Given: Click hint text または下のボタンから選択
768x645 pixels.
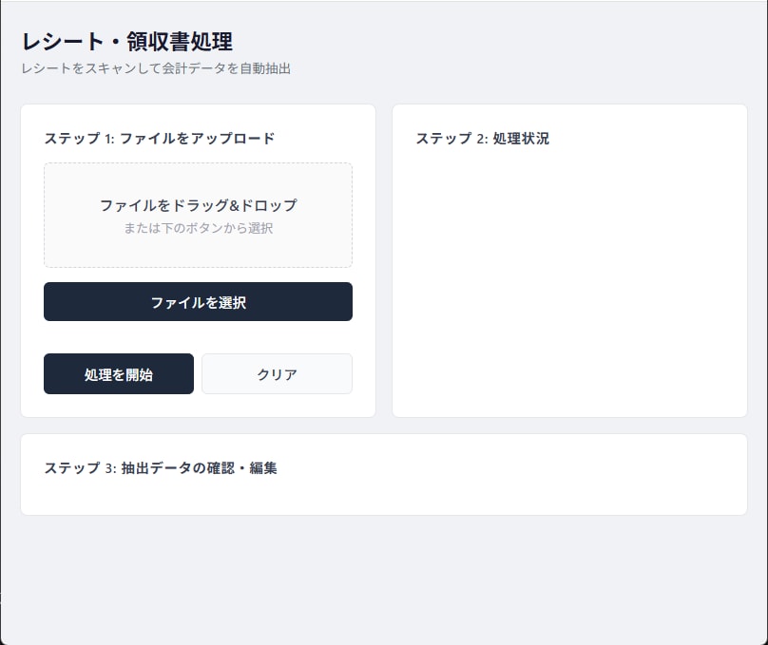Looking at the screenshot, I should tap(198, 228).
